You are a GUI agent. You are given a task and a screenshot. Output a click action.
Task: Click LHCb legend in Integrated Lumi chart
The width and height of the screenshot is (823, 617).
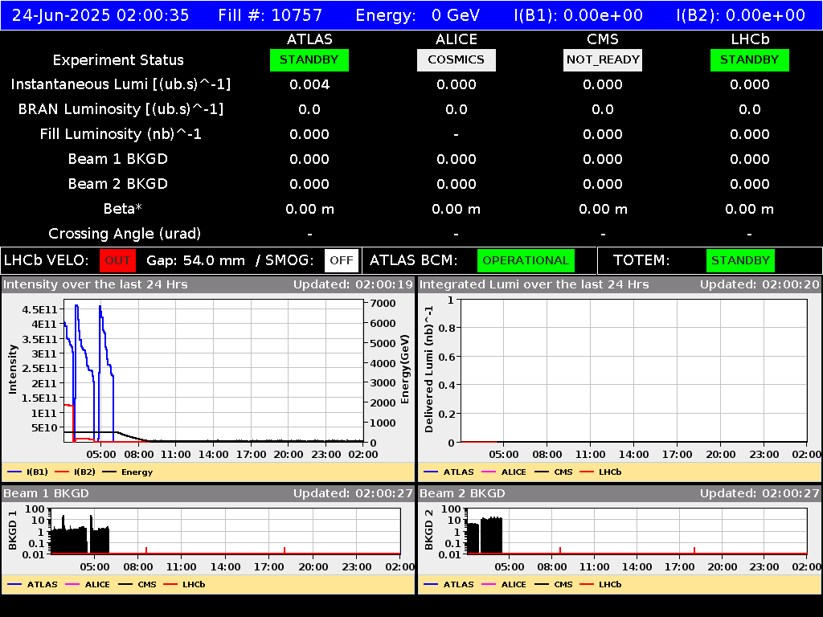(600, 472)
